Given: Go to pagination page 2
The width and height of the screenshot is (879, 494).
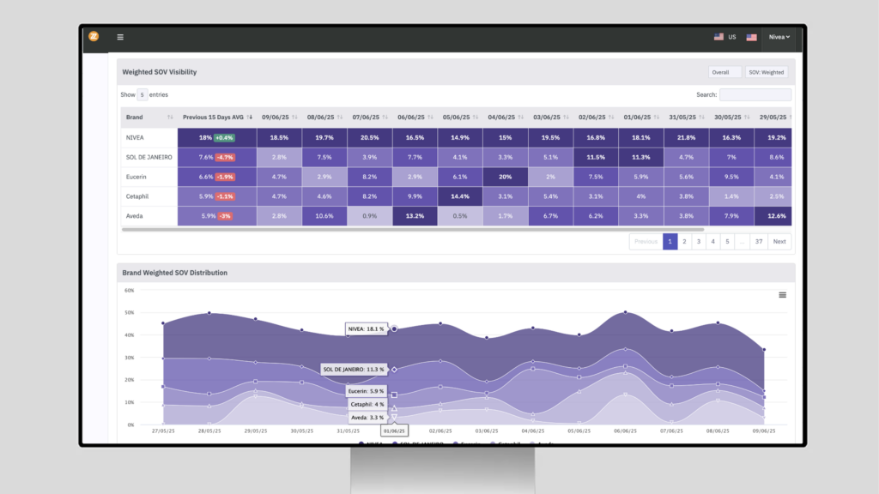Looking at the screenshot, I should [x=684, y=241].
